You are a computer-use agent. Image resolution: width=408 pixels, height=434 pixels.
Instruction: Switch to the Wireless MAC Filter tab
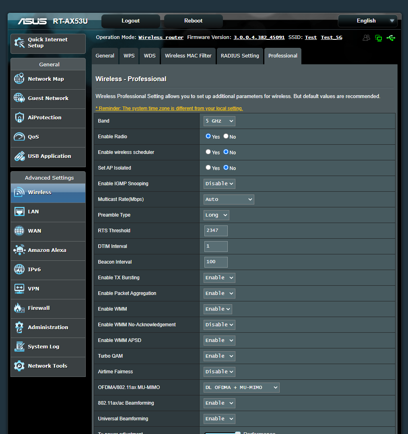[x=188, y=56]
